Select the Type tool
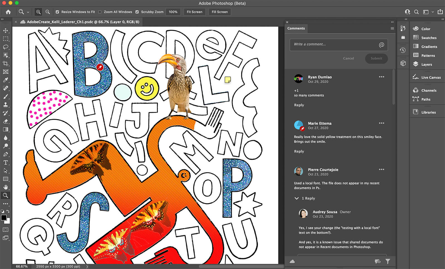Screen dimensions: 445x269 6,163
